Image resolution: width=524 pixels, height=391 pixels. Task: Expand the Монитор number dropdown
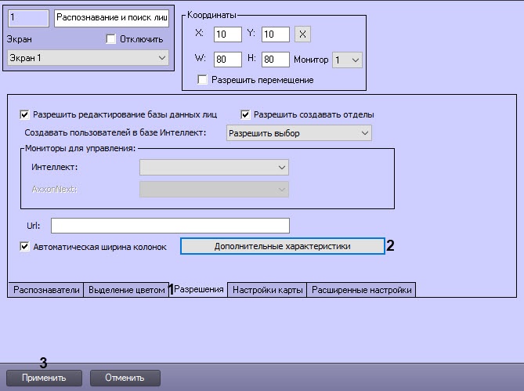(347, 60)
